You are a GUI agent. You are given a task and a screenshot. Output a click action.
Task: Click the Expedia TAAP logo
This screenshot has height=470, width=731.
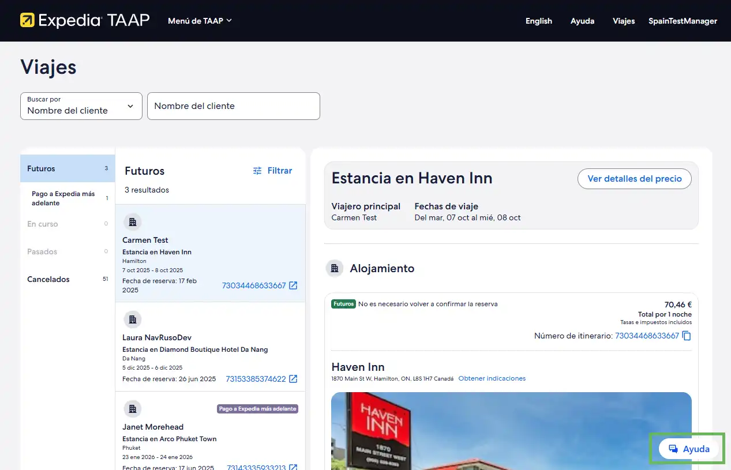(x=85, y=20)
